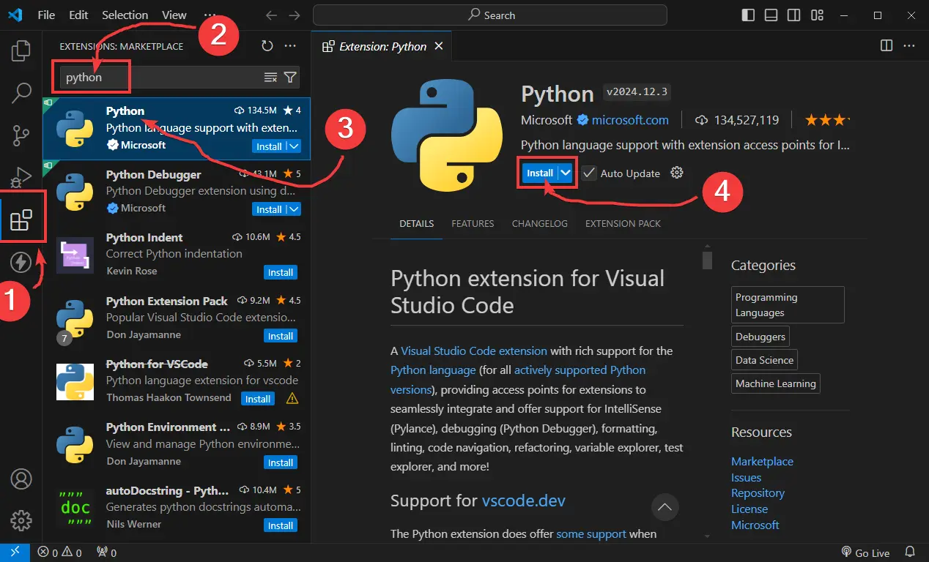Start the Go Live server from the status bar
Image resolution: width=929 pixels, height=562 pixels.
click(871, 552)
